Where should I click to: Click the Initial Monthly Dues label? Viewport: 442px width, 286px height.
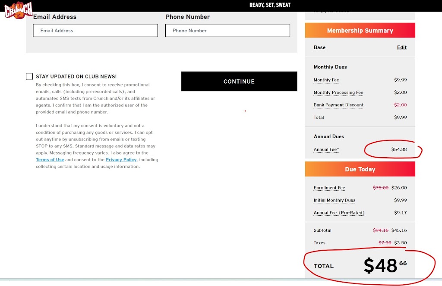pos(335,200)
